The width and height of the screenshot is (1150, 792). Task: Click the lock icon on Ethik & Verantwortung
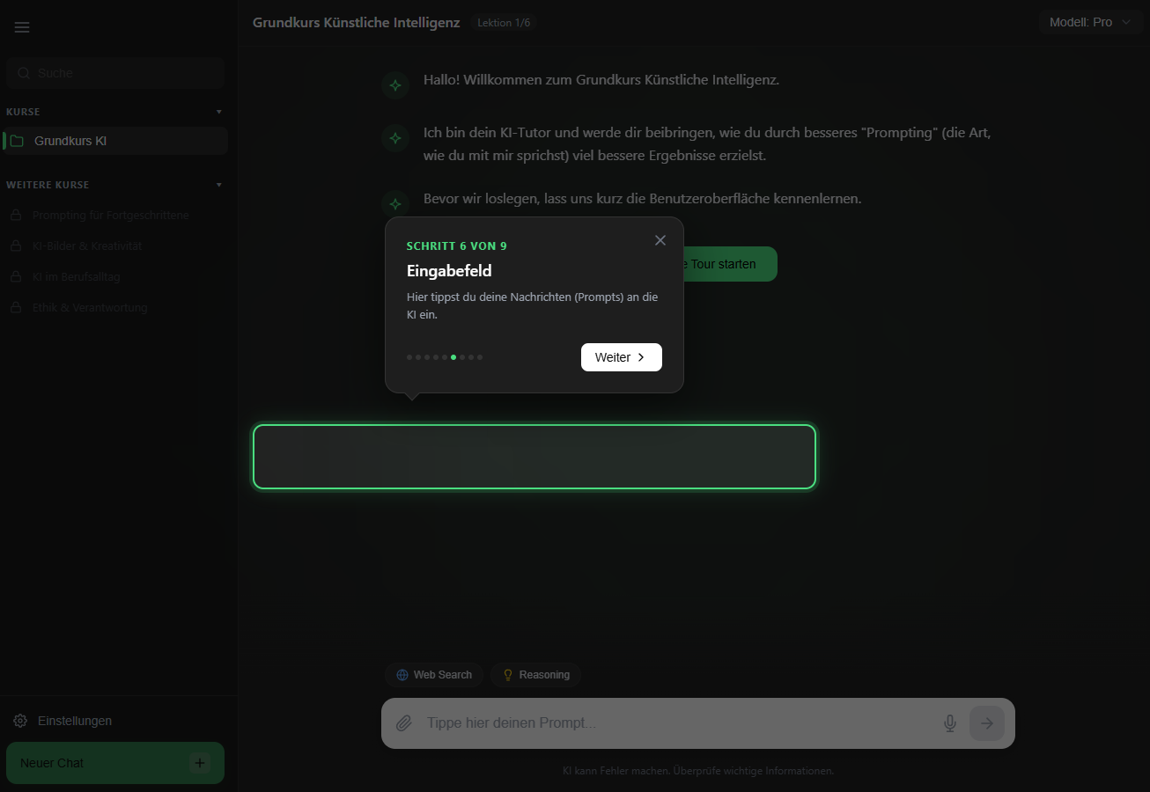coord(17,307)
